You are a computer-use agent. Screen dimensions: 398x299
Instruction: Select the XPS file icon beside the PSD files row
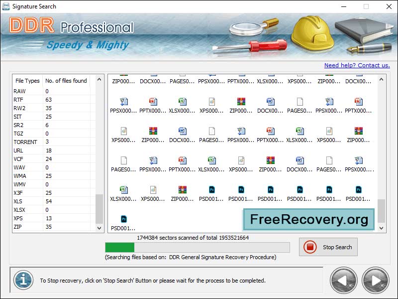click(153, 190)
